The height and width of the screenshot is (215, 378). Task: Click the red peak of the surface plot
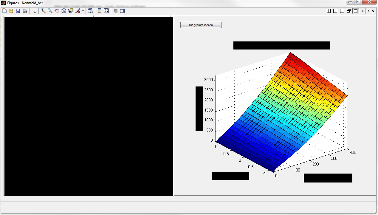pos(291,55)
